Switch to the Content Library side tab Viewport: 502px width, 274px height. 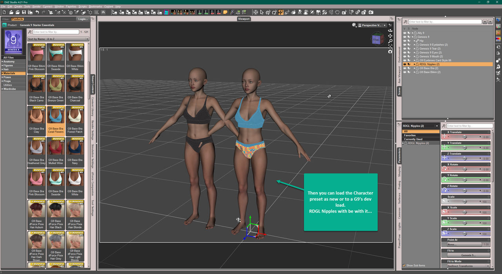[x=93, y=106]
